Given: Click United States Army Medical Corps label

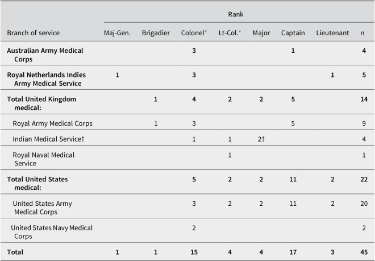Looking at the screenshot, I should [43, 208].
